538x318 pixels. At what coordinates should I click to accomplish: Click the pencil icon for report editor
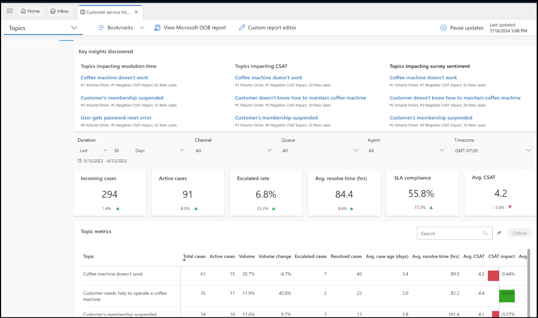pos(242,28)
